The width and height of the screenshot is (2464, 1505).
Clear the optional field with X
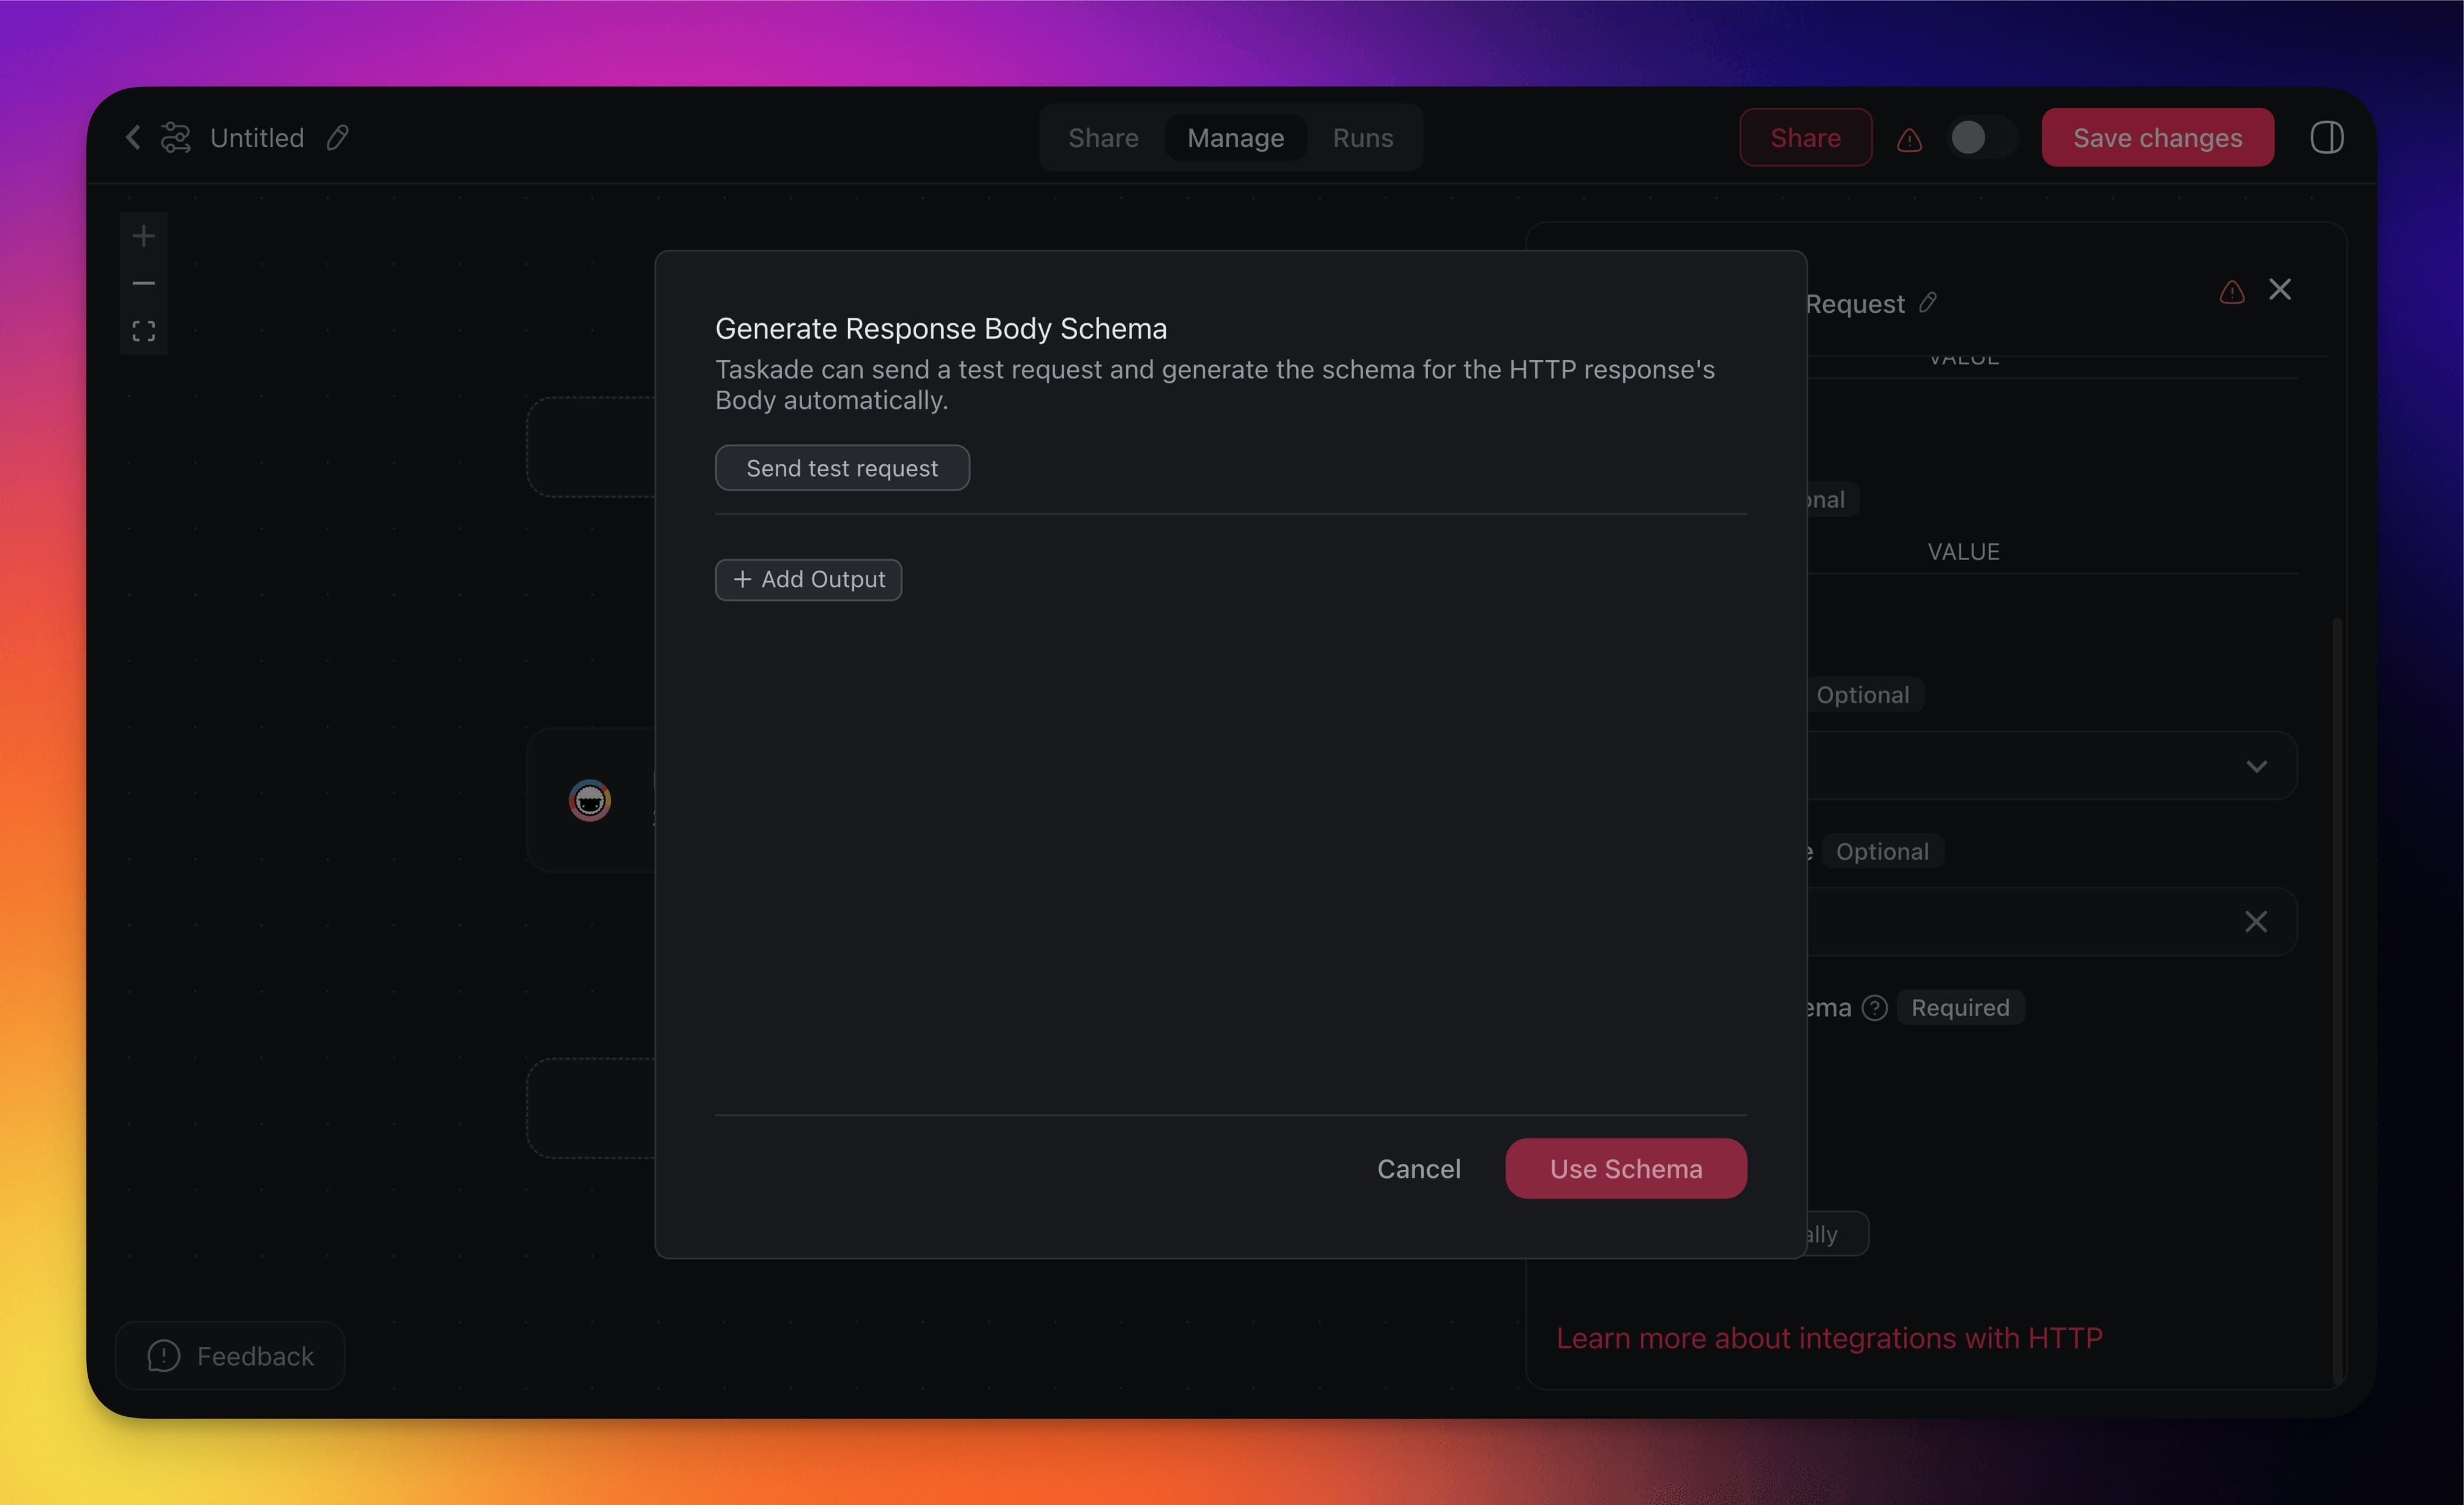coord(2255,922)
